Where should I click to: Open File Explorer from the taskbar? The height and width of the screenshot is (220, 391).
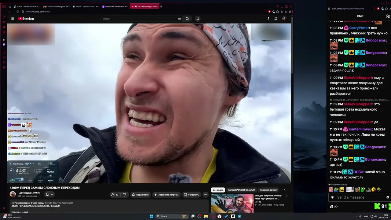pos(206,216)
